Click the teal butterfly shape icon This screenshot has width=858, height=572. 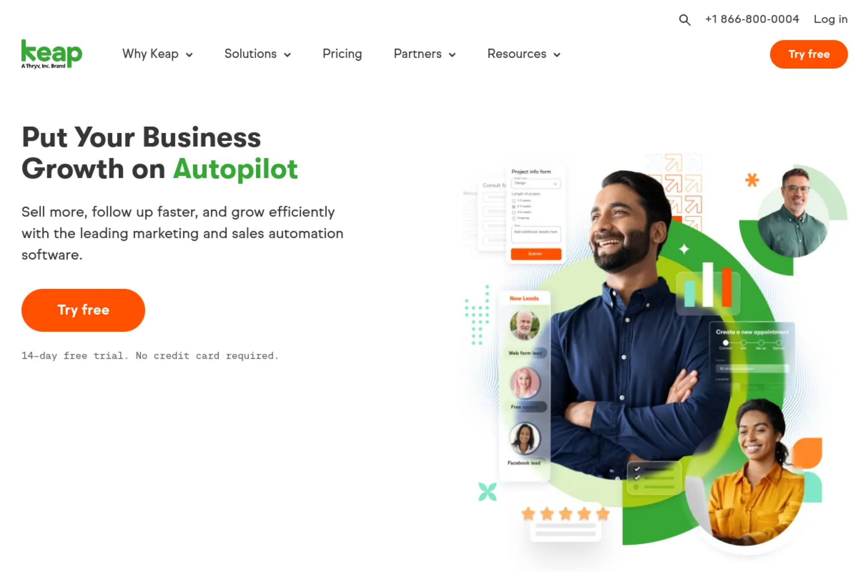pos(487,492)
